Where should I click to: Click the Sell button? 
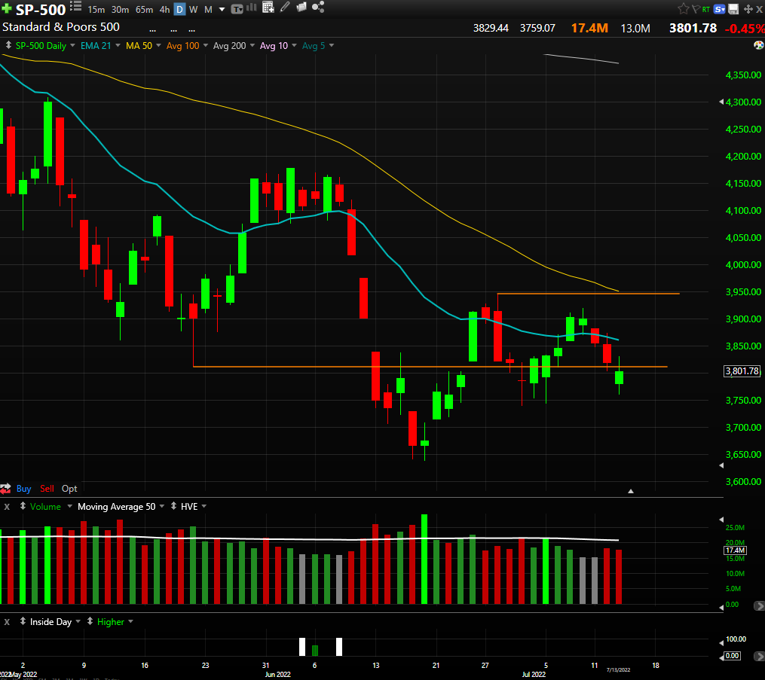[x=47, y=489]
